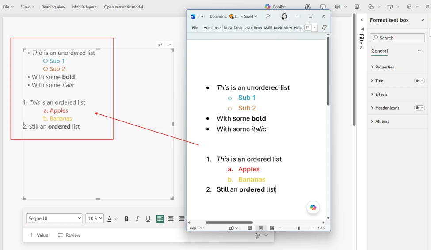Select the General tab in format pane

tap(379, 51)
